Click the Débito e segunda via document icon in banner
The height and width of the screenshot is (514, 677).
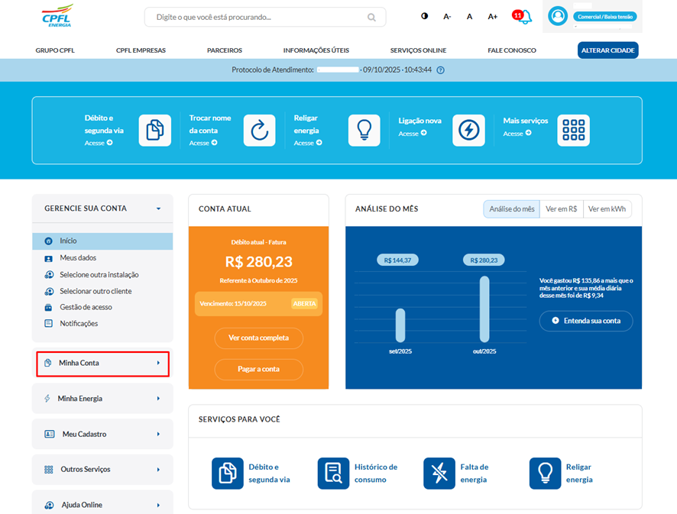click(154, 131)
